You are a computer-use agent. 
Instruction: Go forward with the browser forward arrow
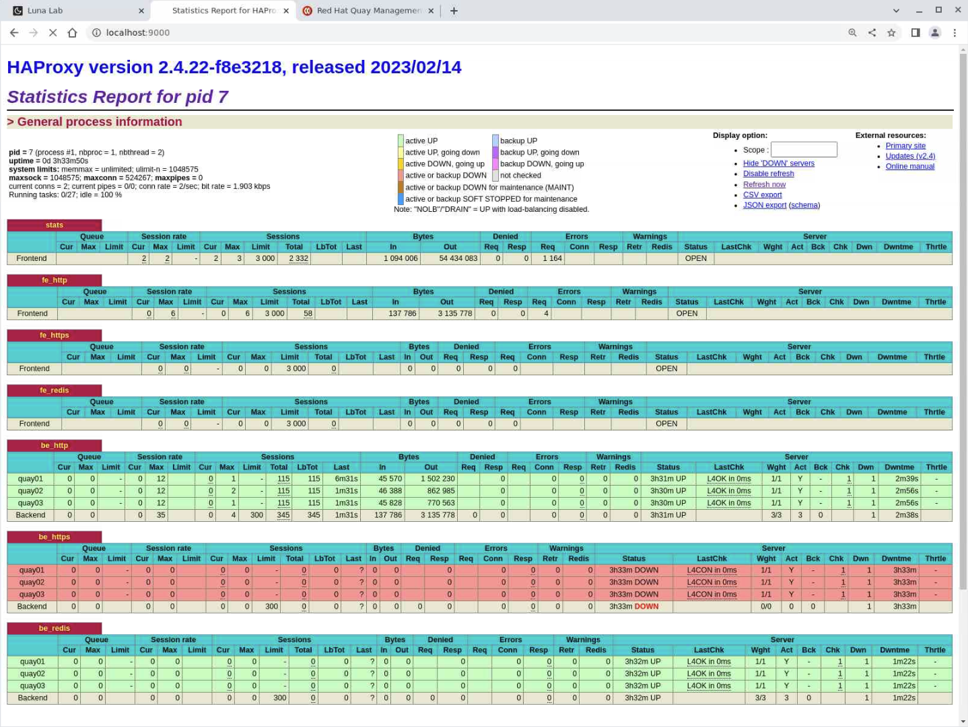pyautogui.click(x=34, y=32)
